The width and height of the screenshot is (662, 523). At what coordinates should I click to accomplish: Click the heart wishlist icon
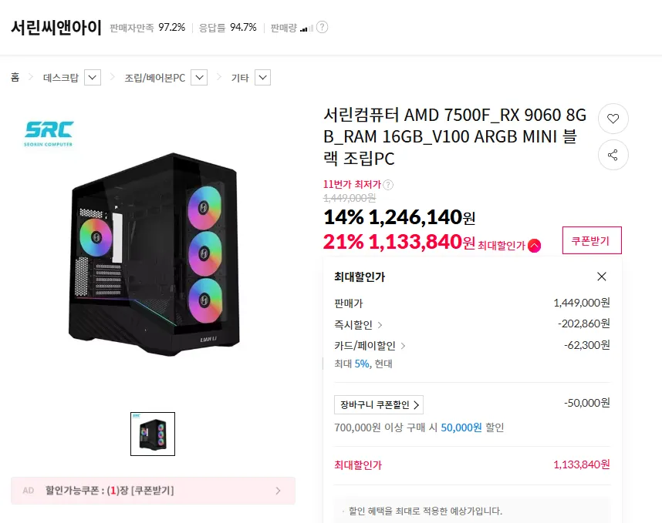coord(613,119)
